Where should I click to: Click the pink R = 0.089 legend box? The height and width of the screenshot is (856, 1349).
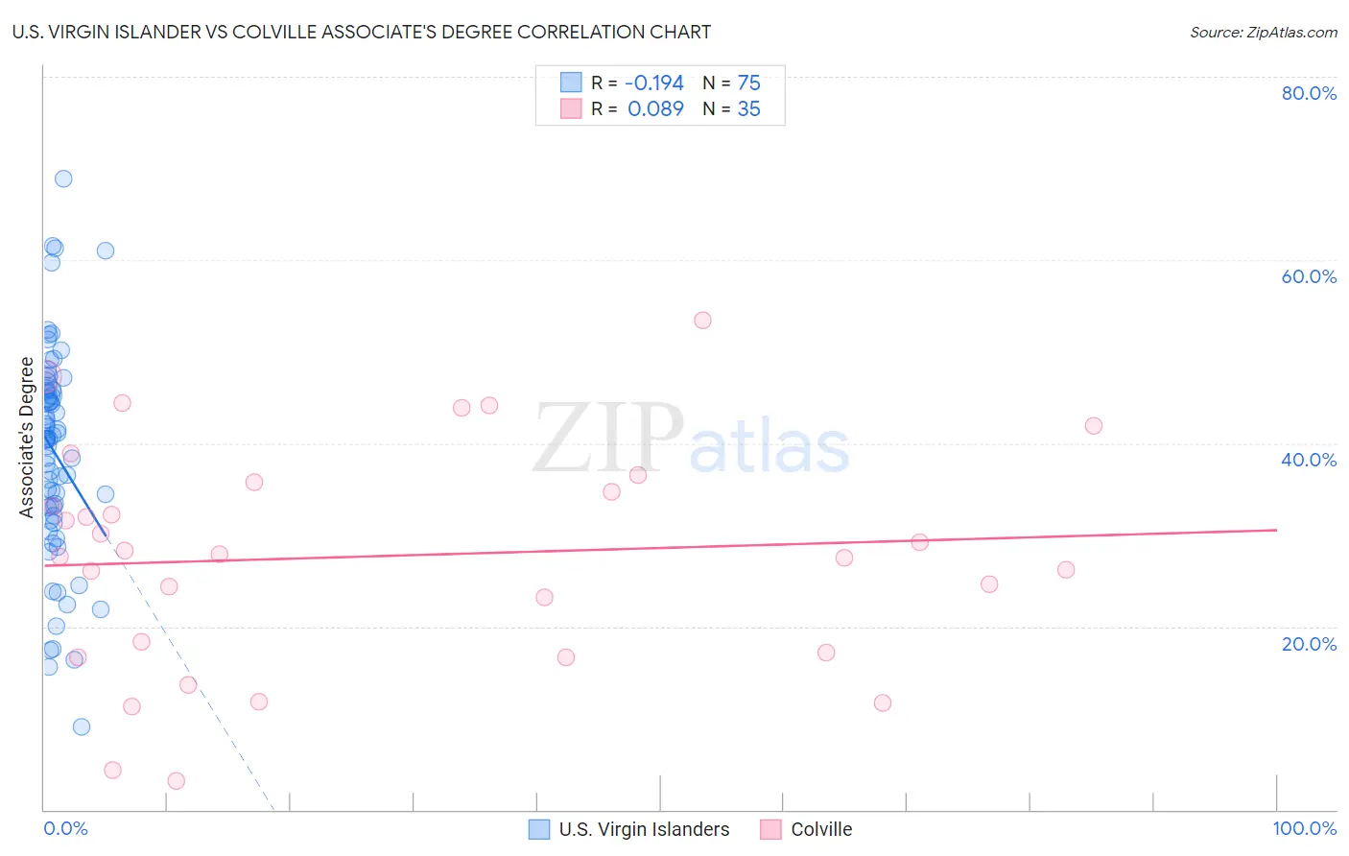click(x=571, y=108)
